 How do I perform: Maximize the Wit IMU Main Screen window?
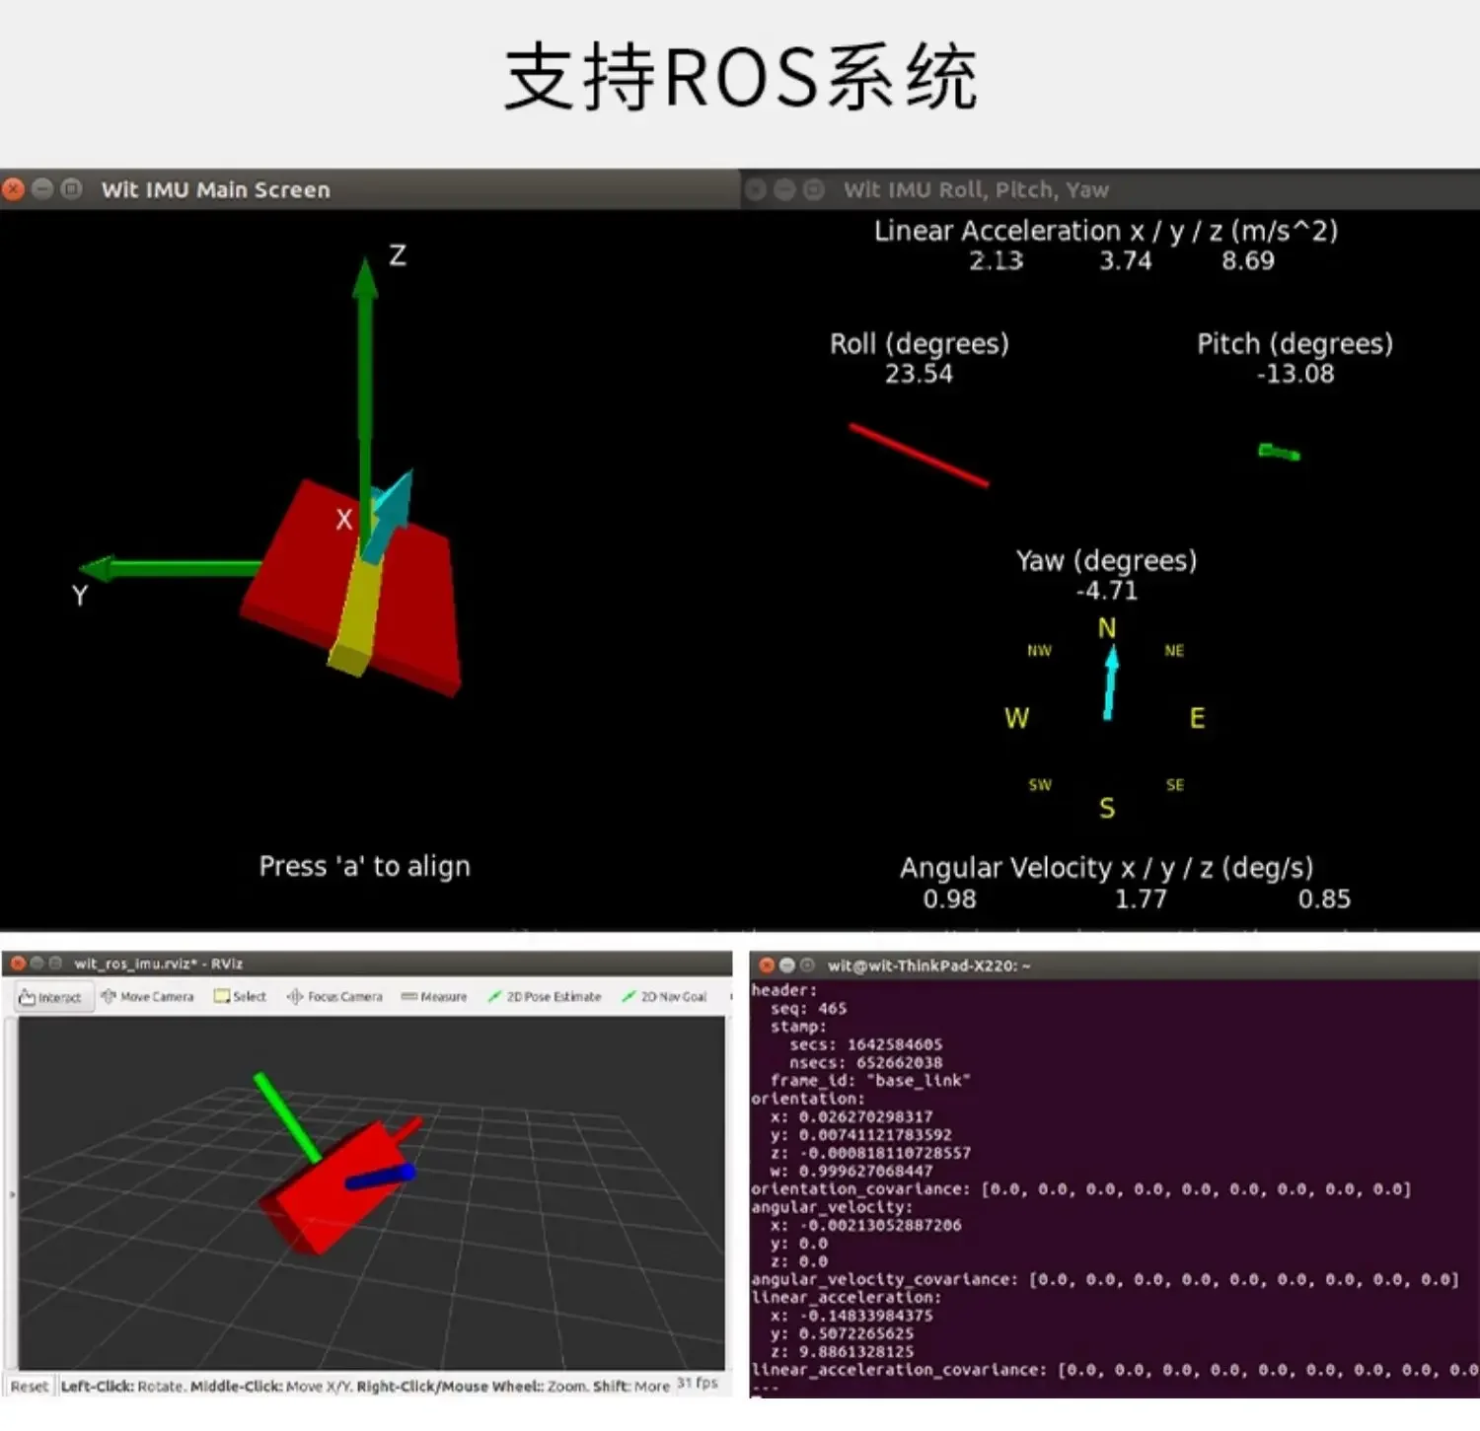click(x=71, y=189)
